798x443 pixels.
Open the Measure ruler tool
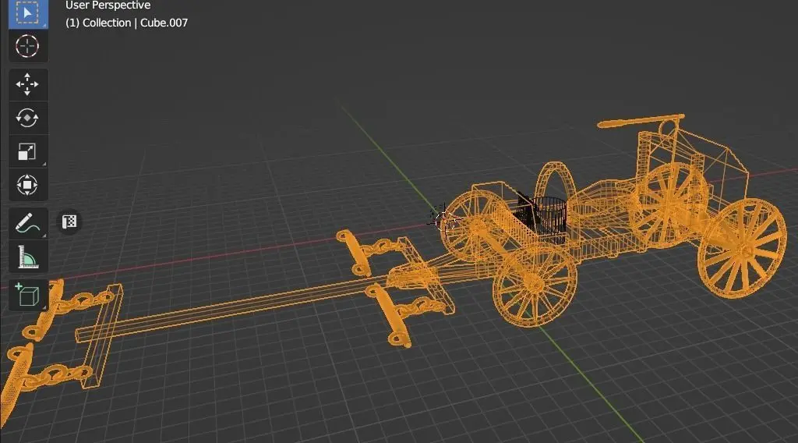click(x=28, y=257)
